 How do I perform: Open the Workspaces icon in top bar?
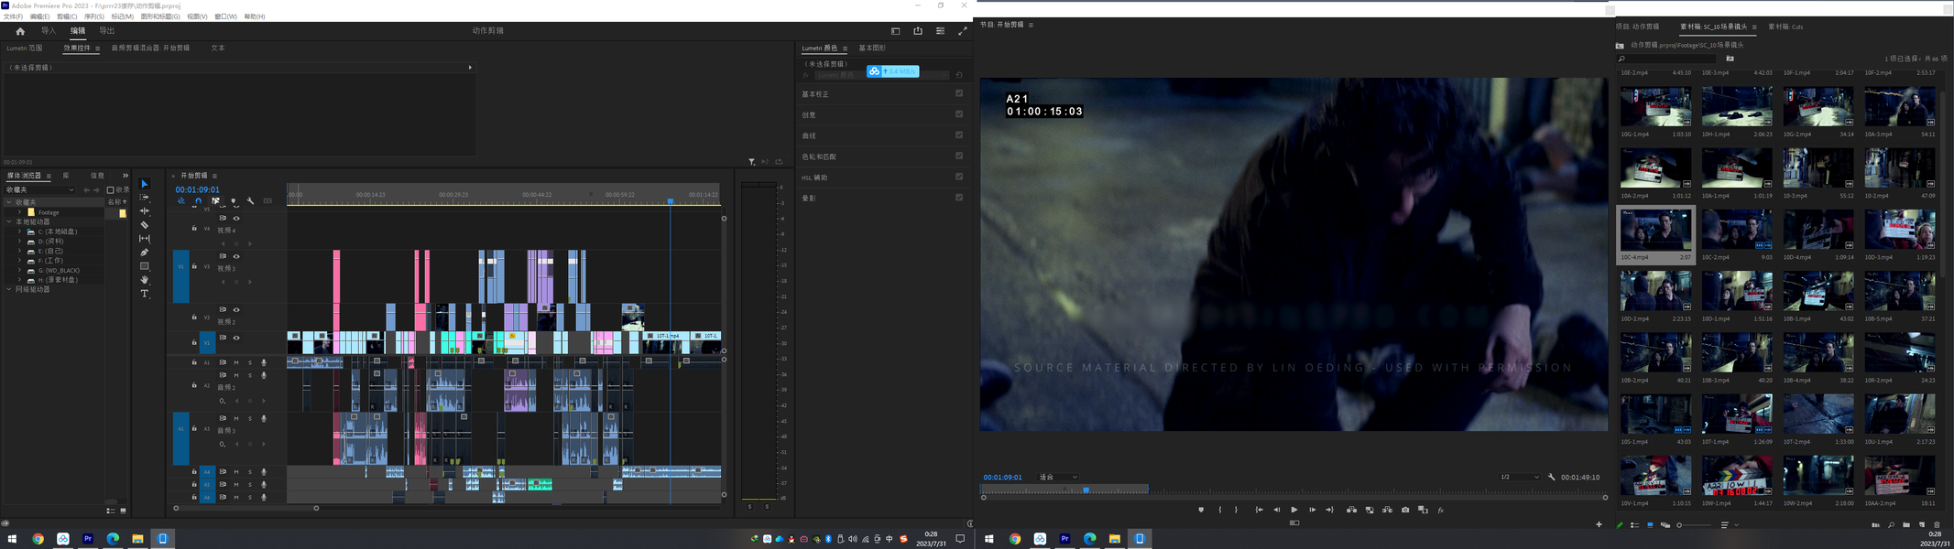click(x=895, y=31)
